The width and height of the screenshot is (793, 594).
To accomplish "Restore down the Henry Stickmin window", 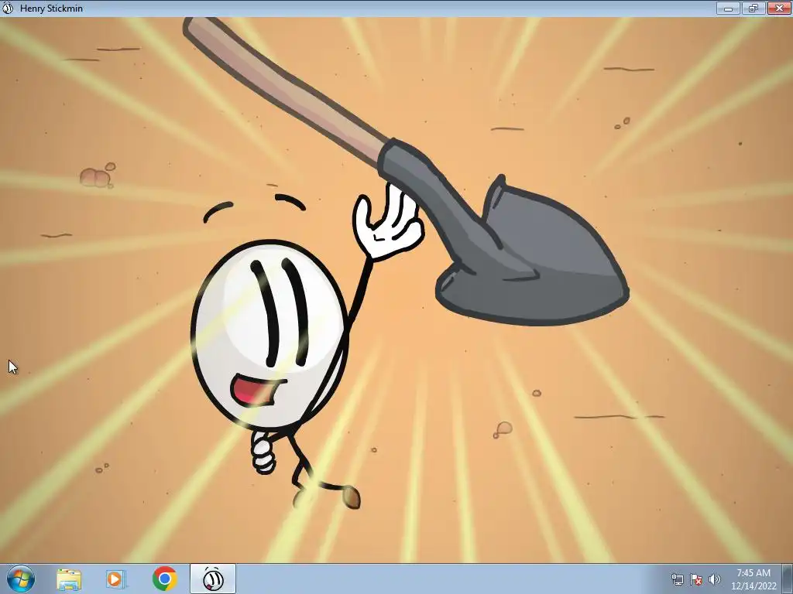I will pos(754,8).
